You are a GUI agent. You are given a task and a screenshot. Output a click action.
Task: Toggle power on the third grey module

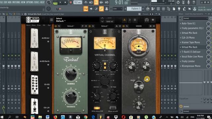124,26
